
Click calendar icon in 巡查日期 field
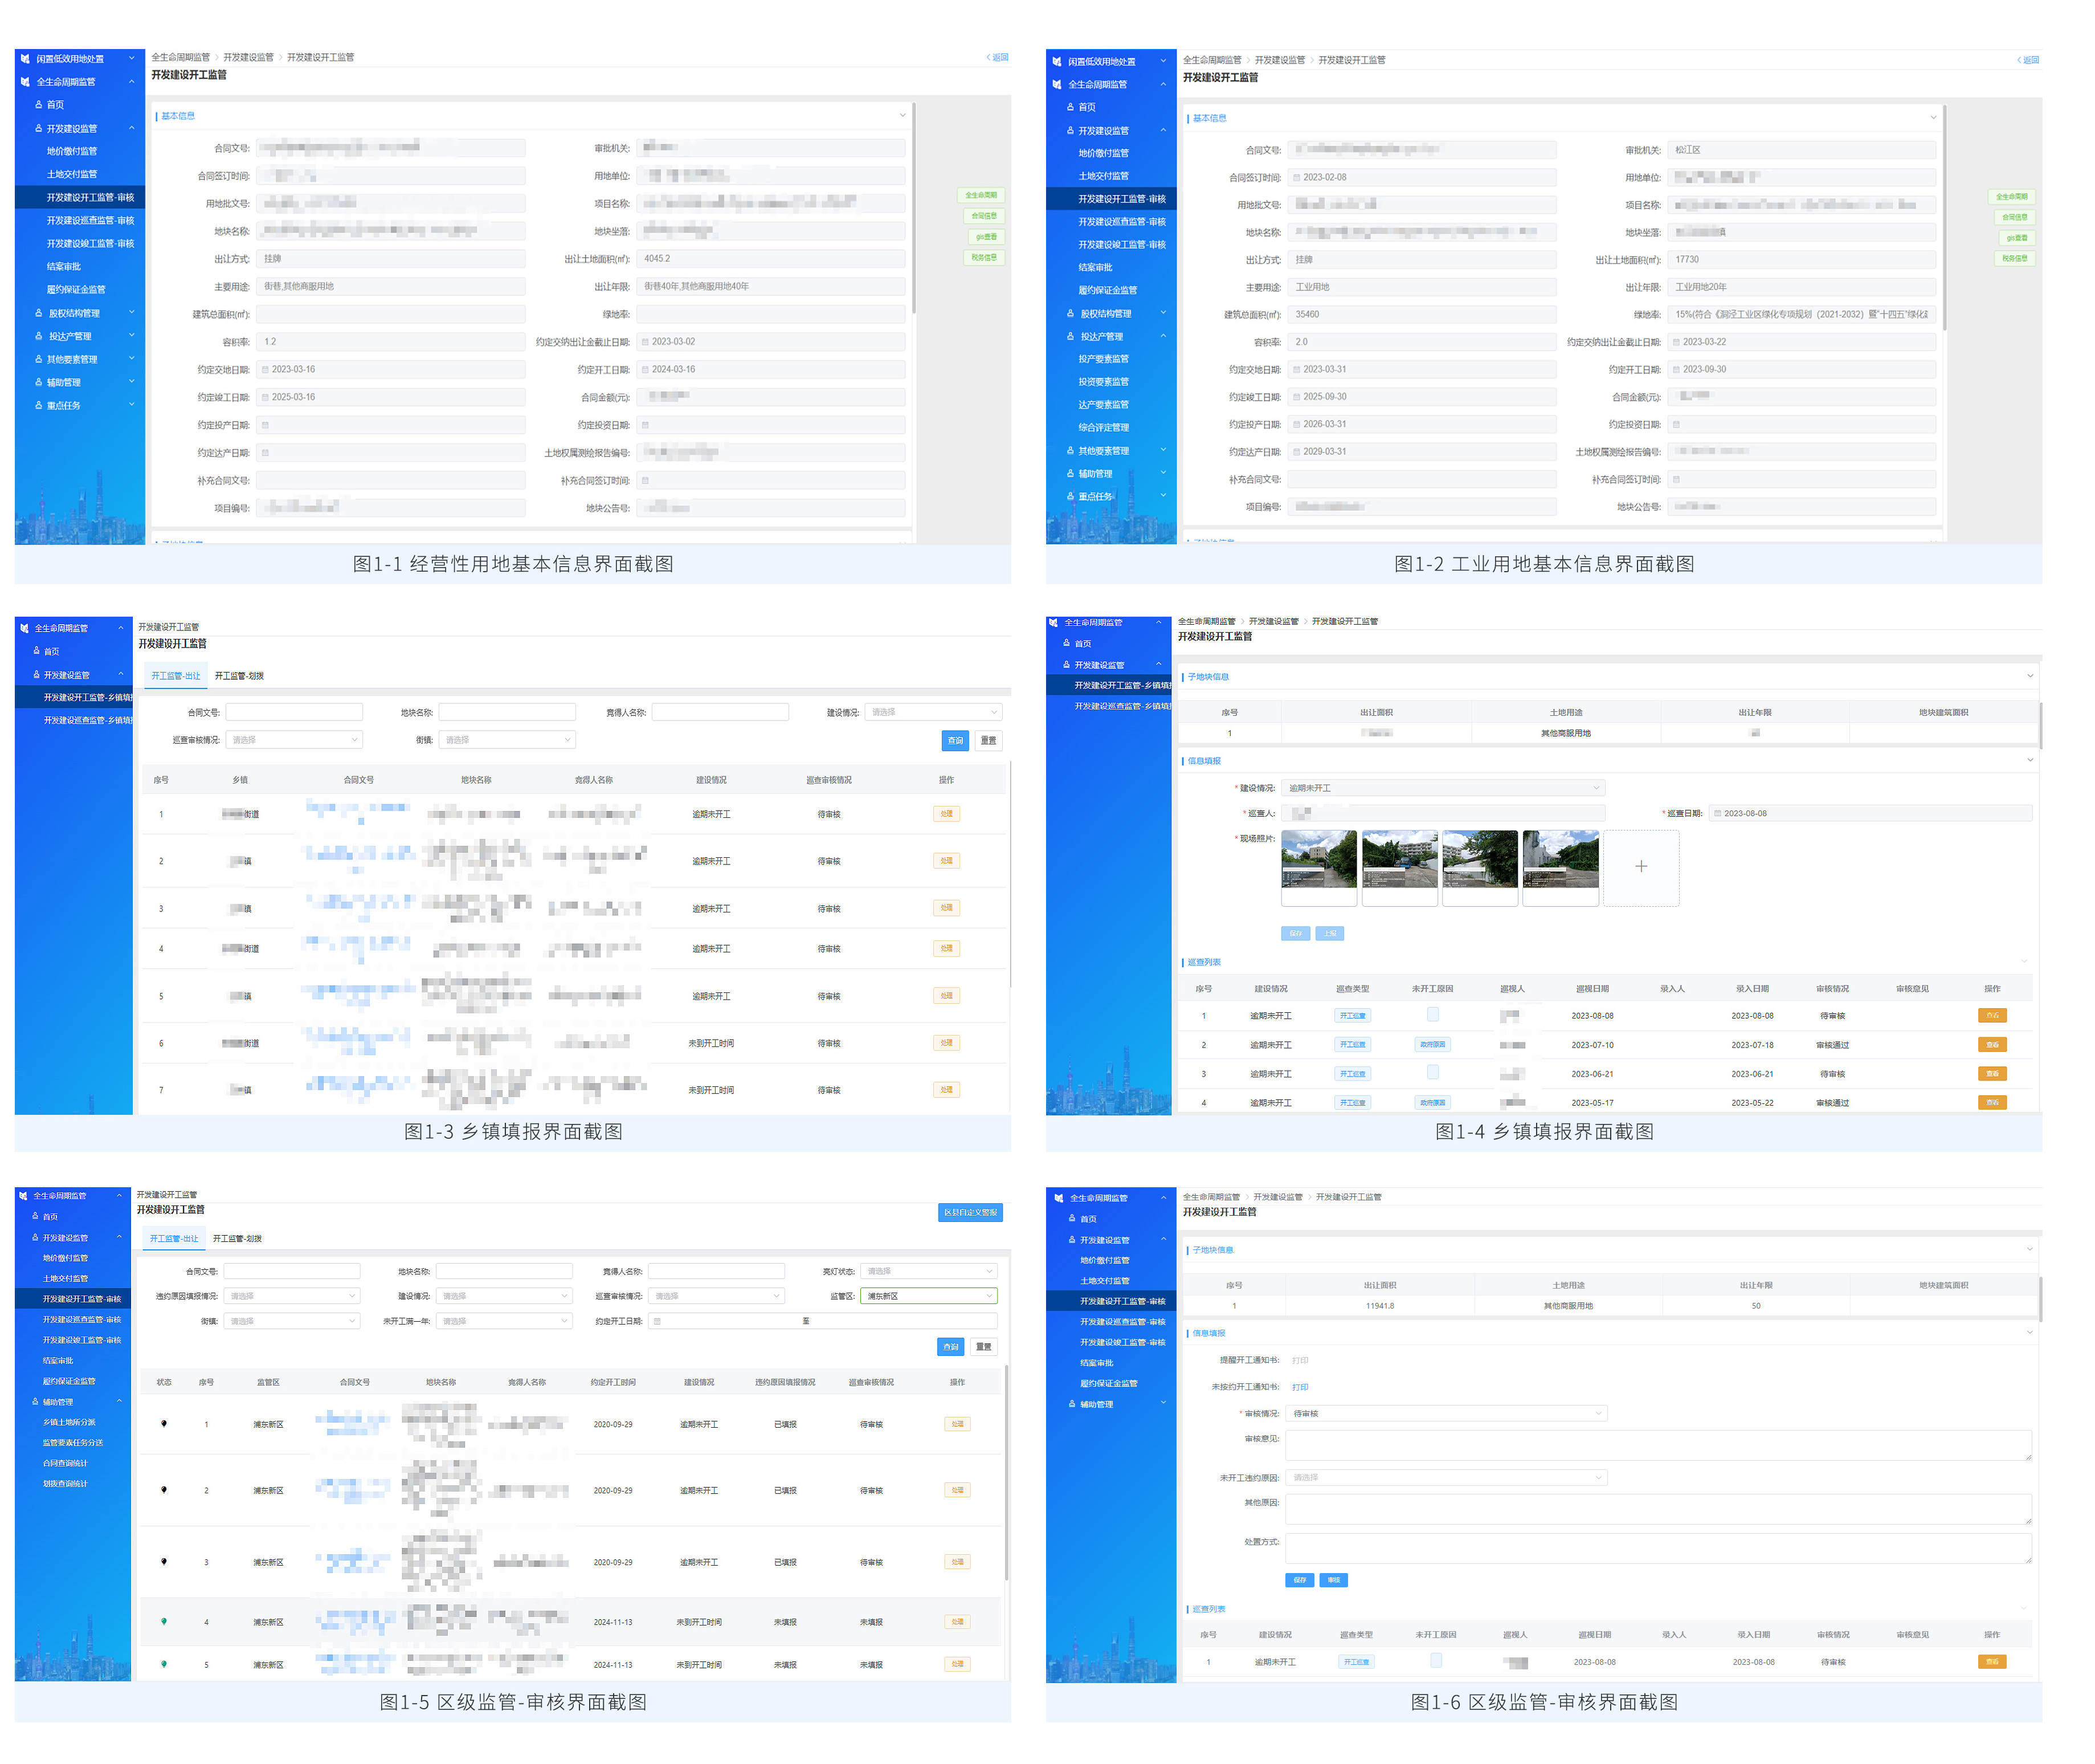[1717, 813]
